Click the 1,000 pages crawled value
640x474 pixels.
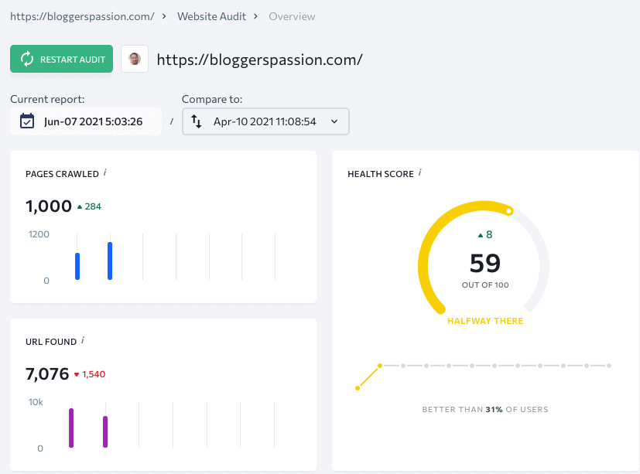point(49,206)
